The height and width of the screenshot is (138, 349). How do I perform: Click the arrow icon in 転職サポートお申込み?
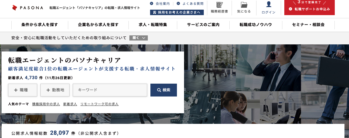(x=290, y=9)
